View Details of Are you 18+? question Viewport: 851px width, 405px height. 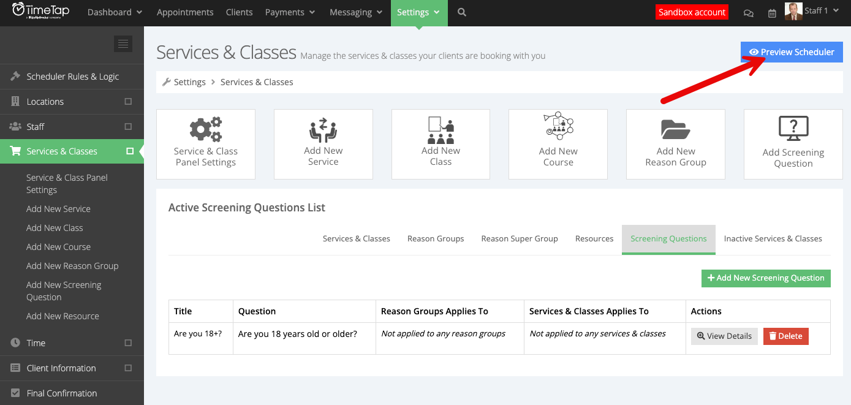coord(724,336)
